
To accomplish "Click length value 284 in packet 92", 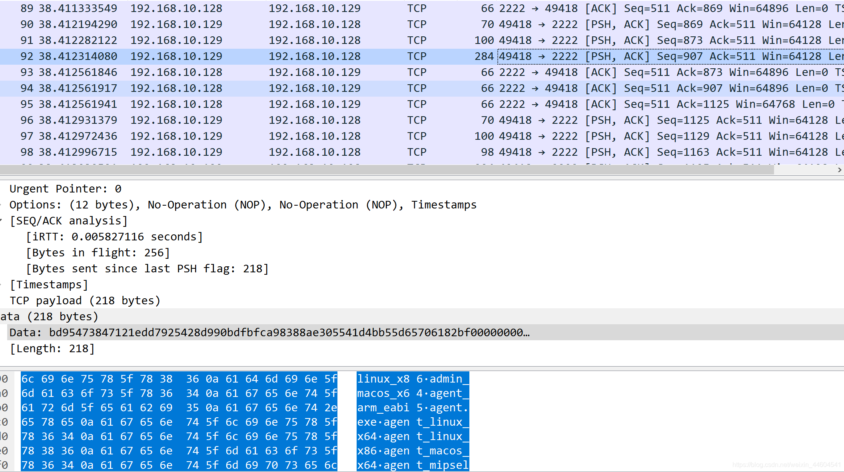I will pyautogui.click(x=484, y=56).
